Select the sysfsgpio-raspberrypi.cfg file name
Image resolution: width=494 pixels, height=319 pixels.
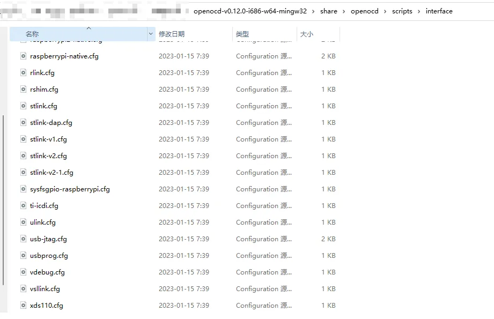(x=70, y=189)
